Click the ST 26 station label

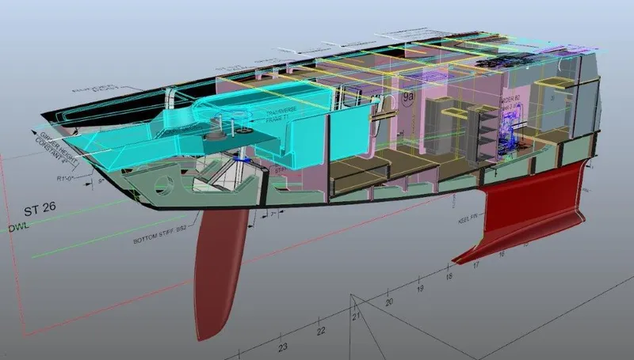click(40, 209)
